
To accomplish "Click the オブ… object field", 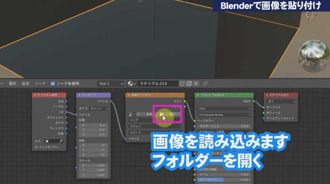I will click(x=54, y=141).
